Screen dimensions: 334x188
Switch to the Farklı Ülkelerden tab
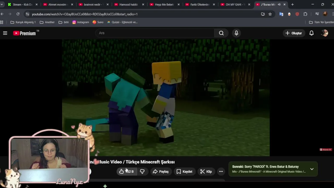pos(200,4)
